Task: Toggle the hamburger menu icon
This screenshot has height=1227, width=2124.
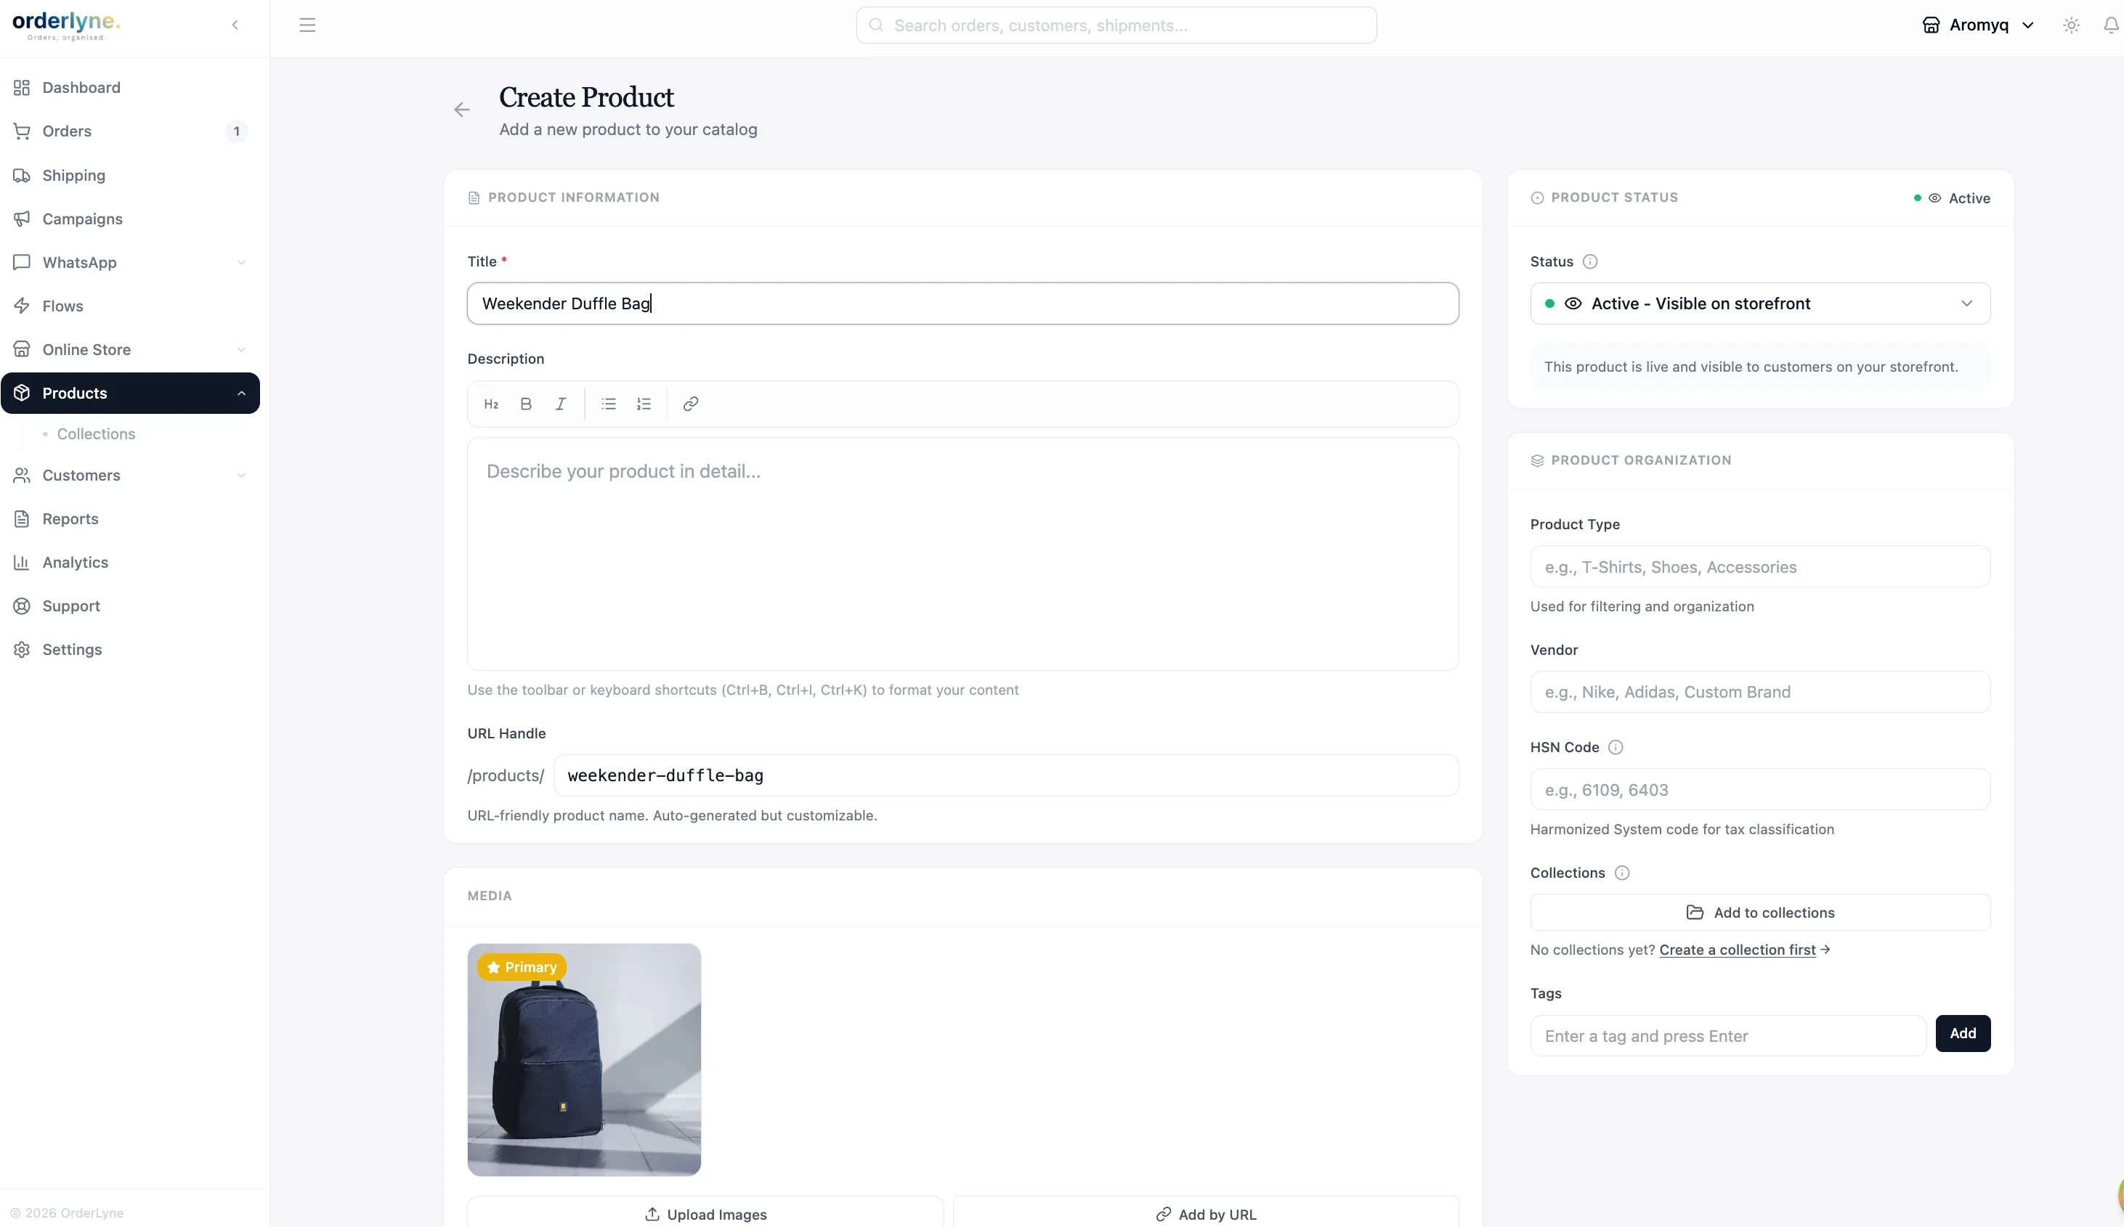Action: click(308, 25)
